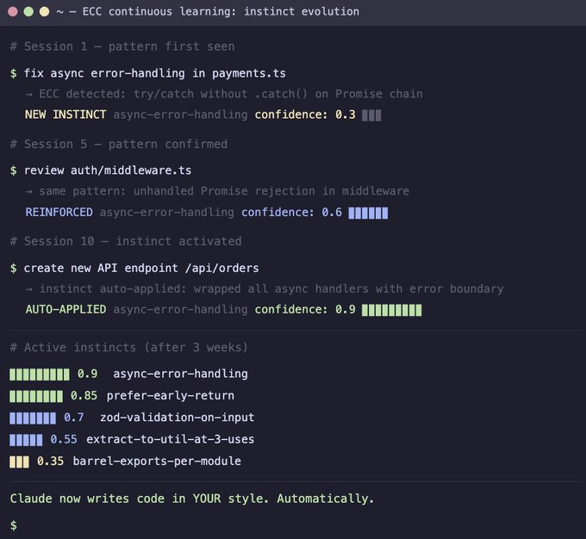Select the async-error-handling entry in active instincts

point(180,374)
